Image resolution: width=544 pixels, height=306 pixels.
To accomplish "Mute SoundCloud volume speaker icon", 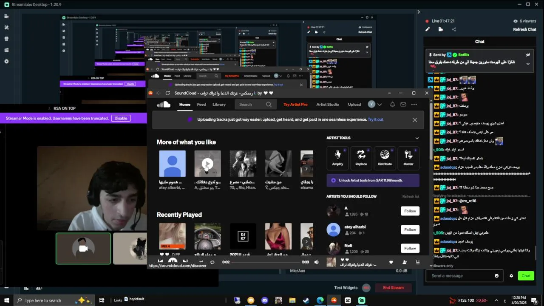I will 316,262.
